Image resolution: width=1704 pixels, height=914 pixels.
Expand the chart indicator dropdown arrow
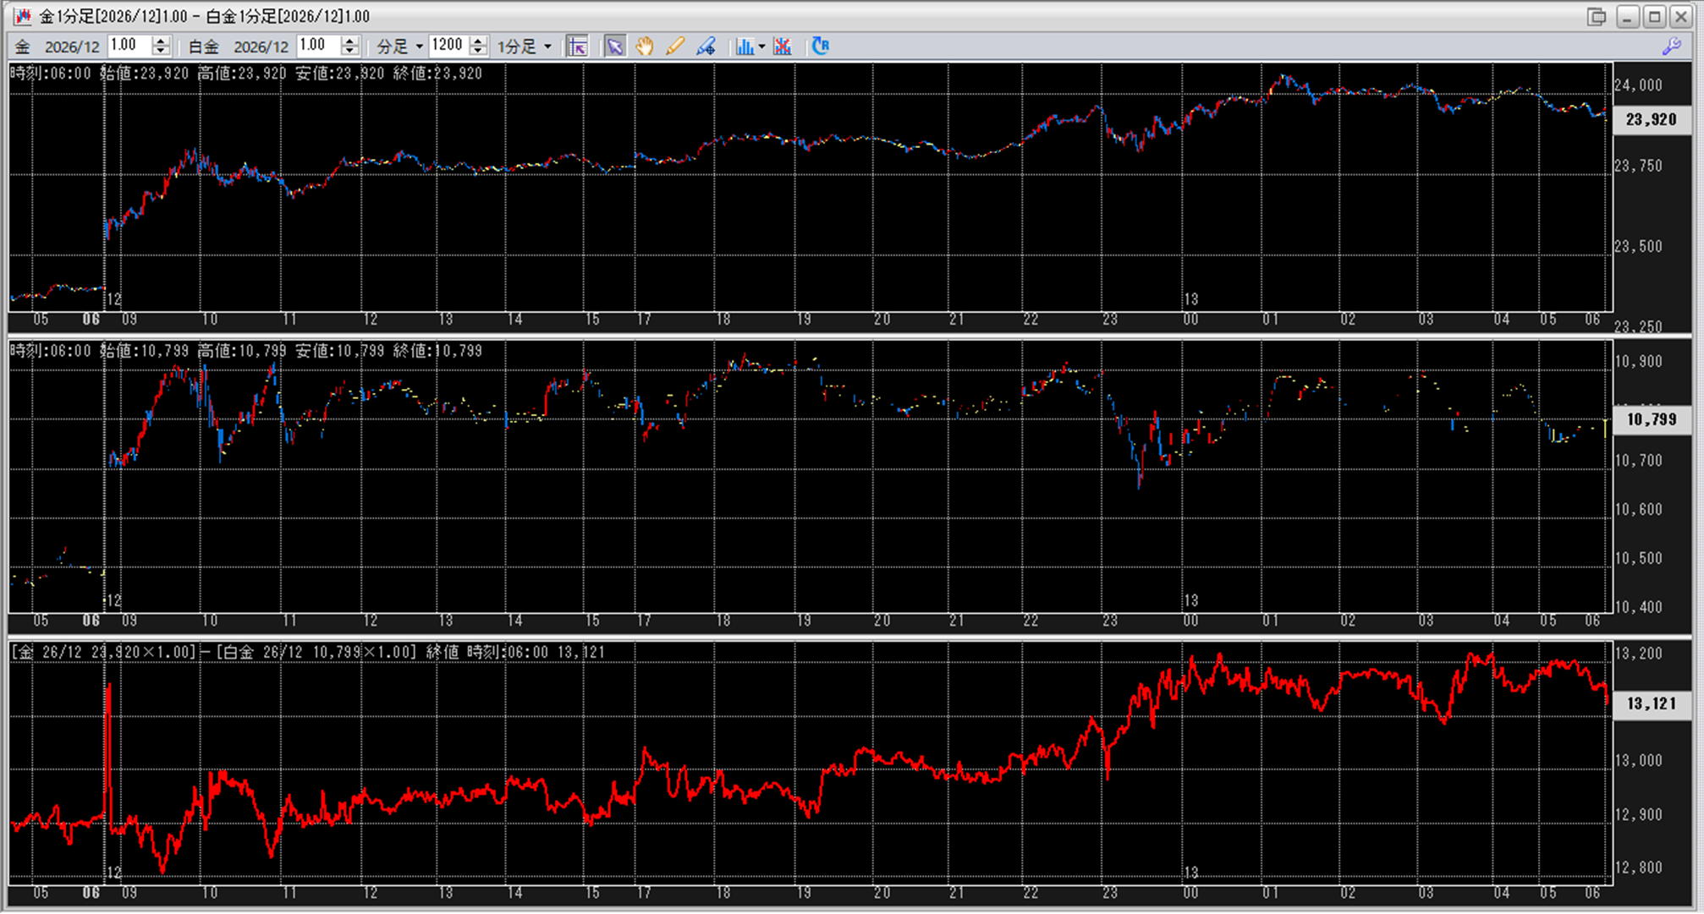(761, 47)
